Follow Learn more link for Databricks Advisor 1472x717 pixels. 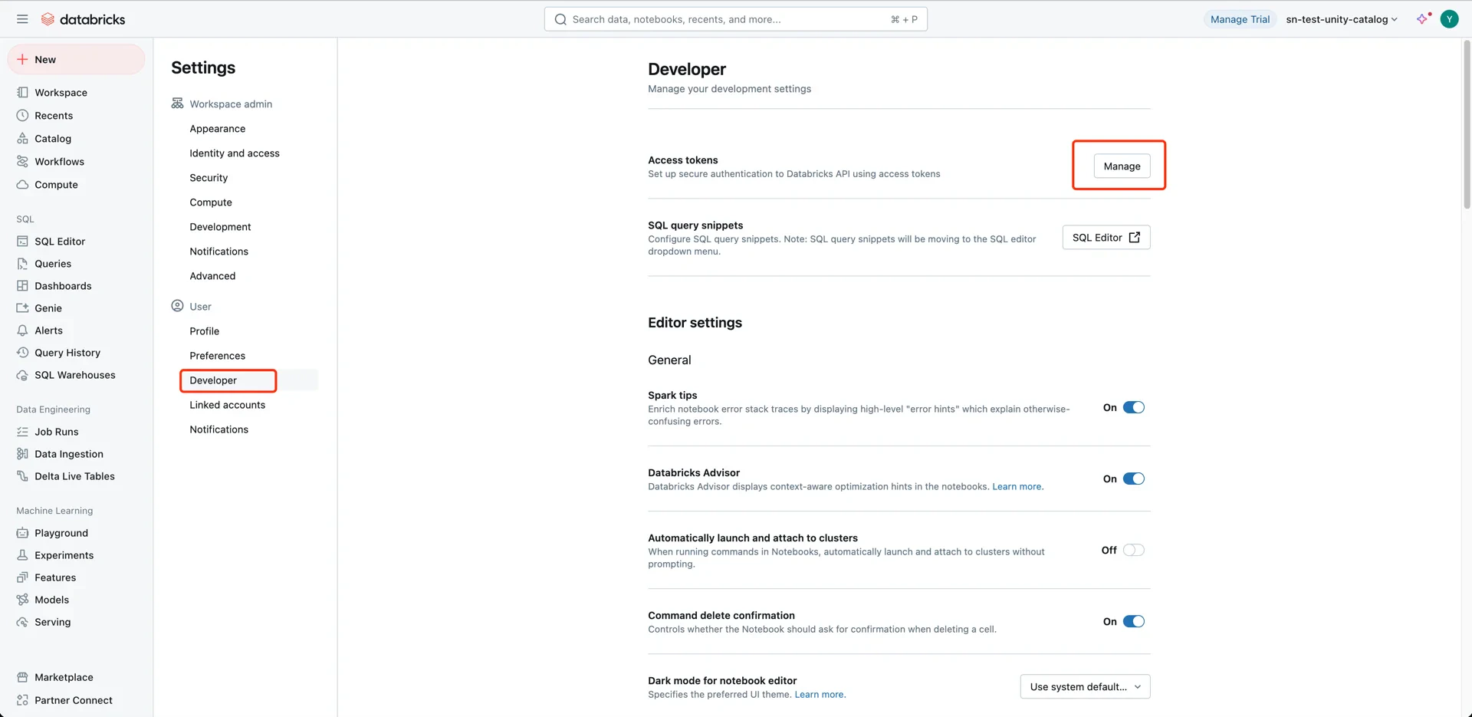(1017, 486)
